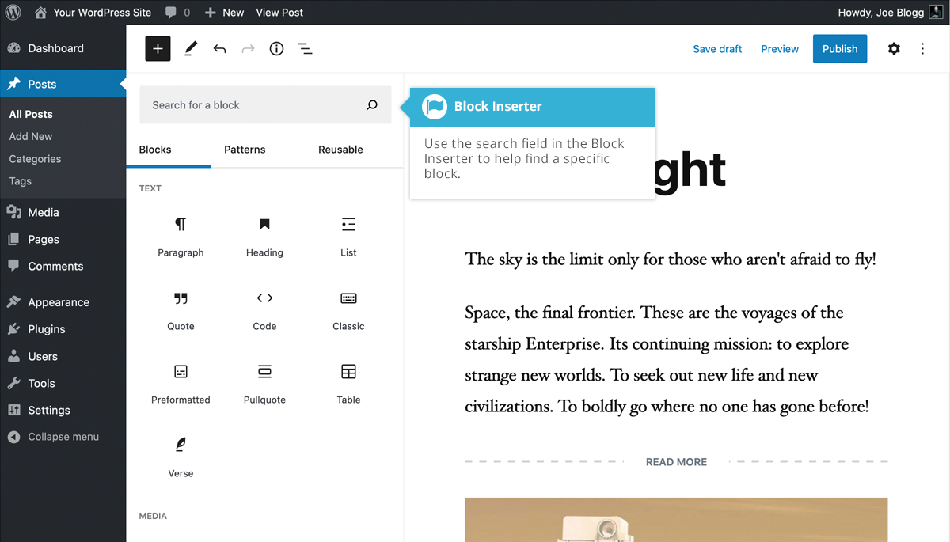This screenshot has width=950, height=542.
Task: Insert a Code block
Action: point(264,309)
